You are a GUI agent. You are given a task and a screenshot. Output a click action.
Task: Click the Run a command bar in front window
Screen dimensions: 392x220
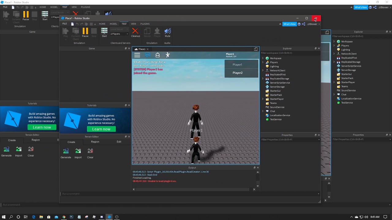(190, 194)
